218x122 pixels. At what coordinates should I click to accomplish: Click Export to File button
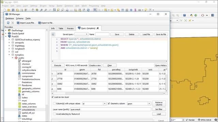[x=46, y=23]
